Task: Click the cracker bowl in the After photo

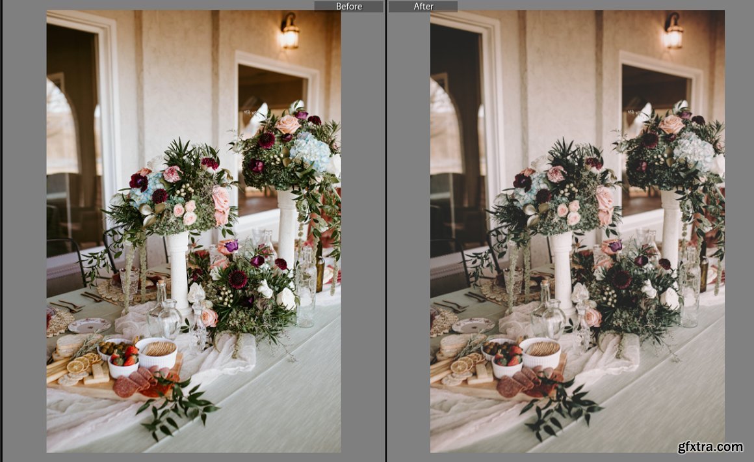Action: (x=540, y=352)
